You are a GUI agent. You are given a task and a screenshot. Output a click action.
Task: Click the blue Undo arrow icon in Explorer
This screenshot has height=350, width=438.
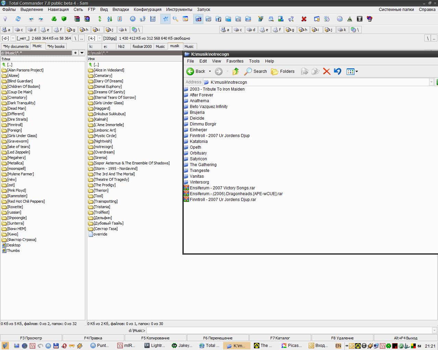pyautogui.click(x=337, y=71)
